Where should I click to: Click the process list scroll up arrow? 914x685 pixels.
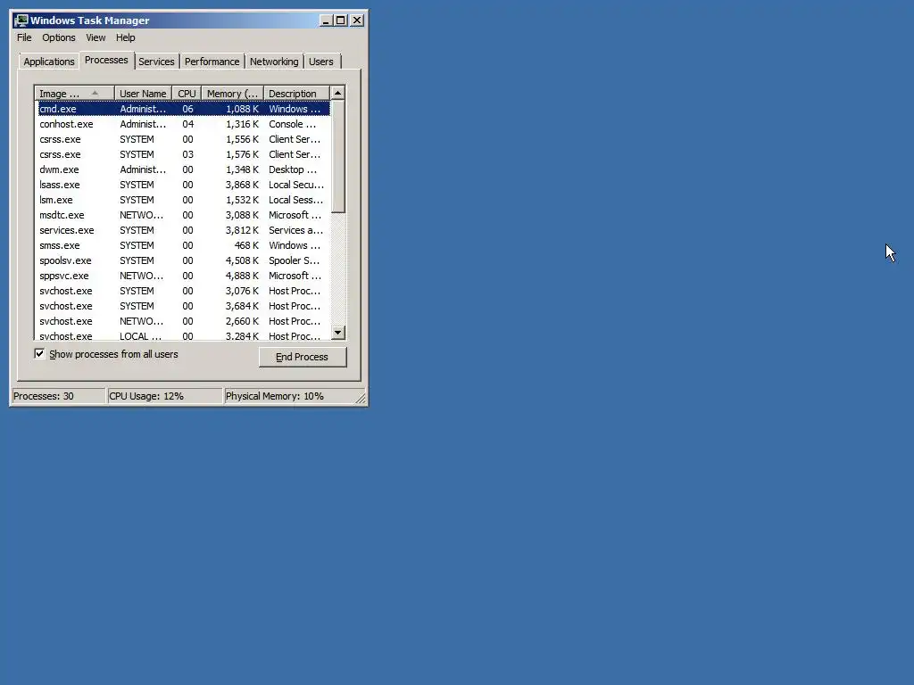point(338,93)
